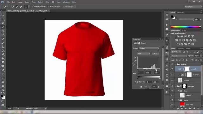Select the Zoom tool
This screenshot has width=203, height=114.
(3, 90)
